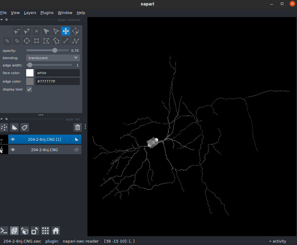The image size is (297, 245).
Task: Hide the 204-2-6nj.CNG [1] layer
Action: [x=13, y=140]
